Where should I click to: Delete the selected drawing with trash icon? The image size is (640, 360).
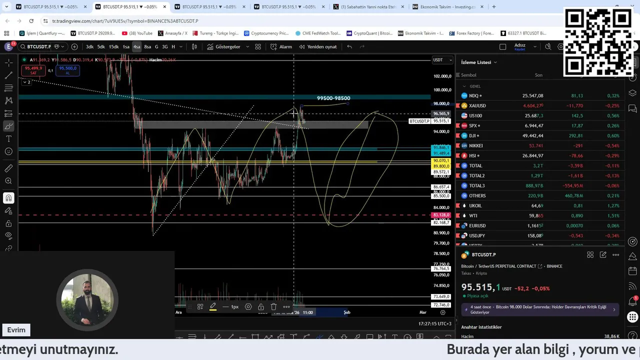tap(273, 306)
